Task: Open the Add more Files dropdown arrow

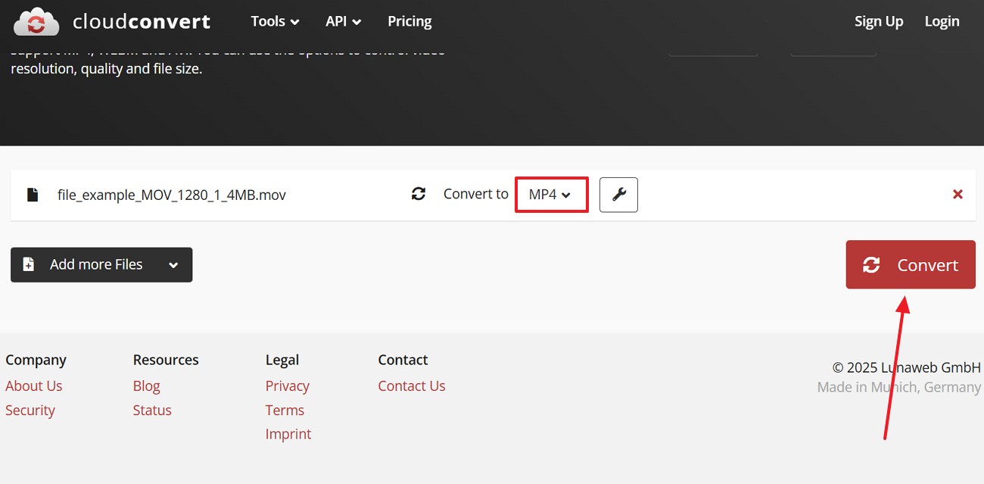Action: 174,264
